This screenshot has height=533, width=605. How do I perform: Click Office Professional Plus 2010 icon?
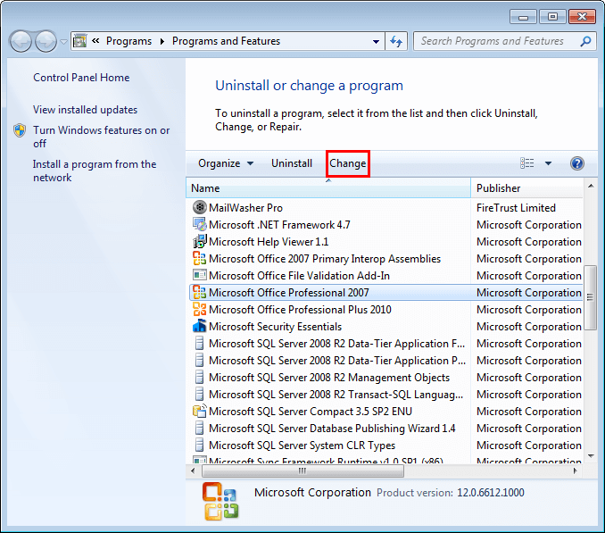pyautogui.click(x=199, y=309)
